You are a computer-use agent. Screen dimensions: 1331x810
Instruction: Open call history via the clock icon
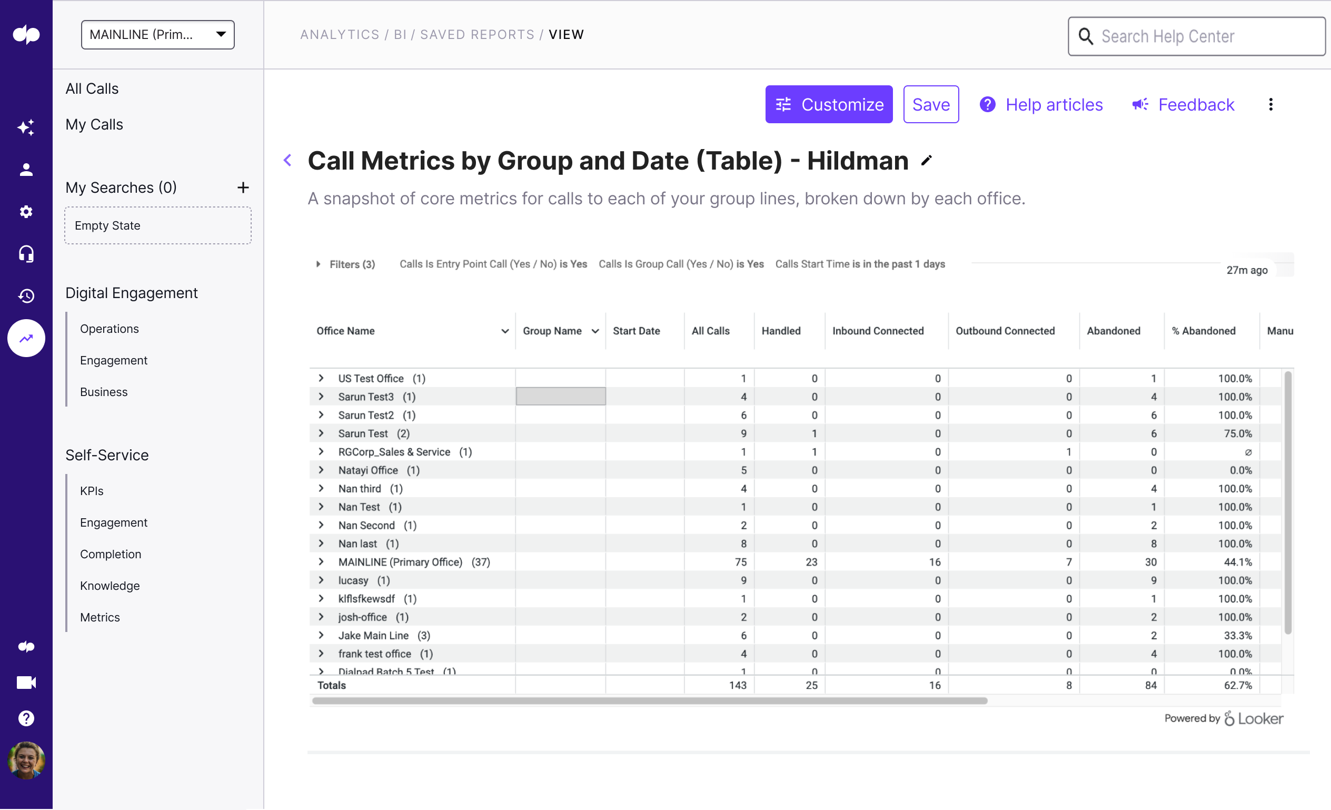[x=26, y=296]
